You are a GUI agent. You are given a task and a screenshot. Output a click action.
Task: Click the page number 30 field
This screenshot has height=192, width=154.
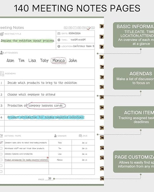[49, 178]
